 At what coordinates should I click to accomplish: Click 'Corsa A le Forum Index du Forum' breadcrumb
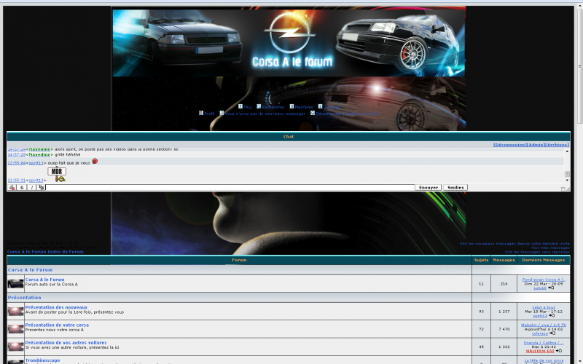[x=45, y=252]
